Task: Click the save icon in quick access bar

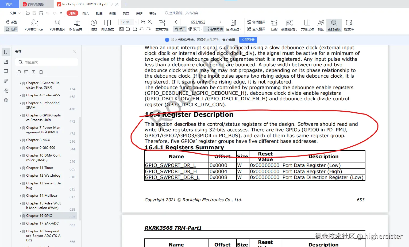Action: pos(34,13)
